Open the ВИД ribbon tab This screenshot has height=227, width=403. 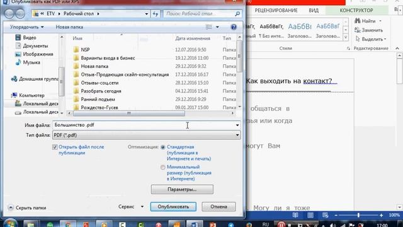click(314, 10)
